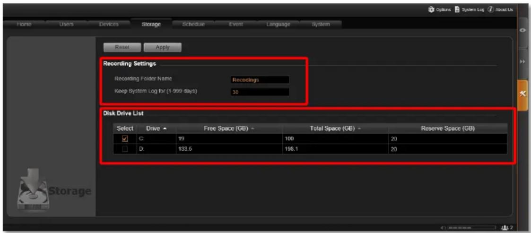Image resolution: width=531 pixels, height=233 pixels.
Task: Select the eye view side tab
Action: (523, 30)
